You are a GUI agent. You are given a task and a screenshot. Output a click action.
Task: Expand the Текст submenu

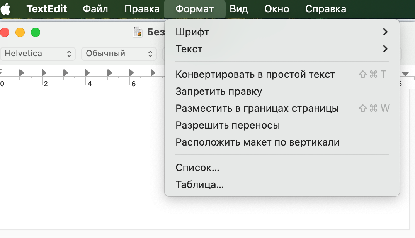pyautogui.click(x=282, y=49)
